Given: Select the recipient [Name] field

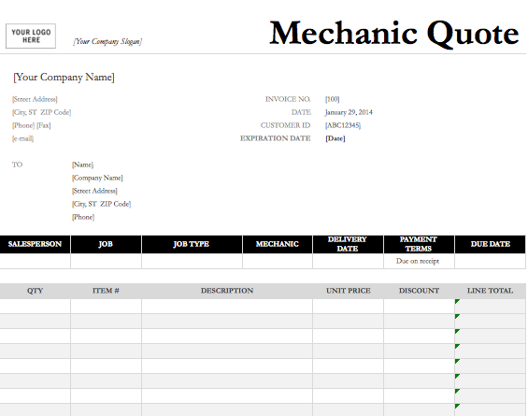Looking at the screenshot, I should pos(82,165).
